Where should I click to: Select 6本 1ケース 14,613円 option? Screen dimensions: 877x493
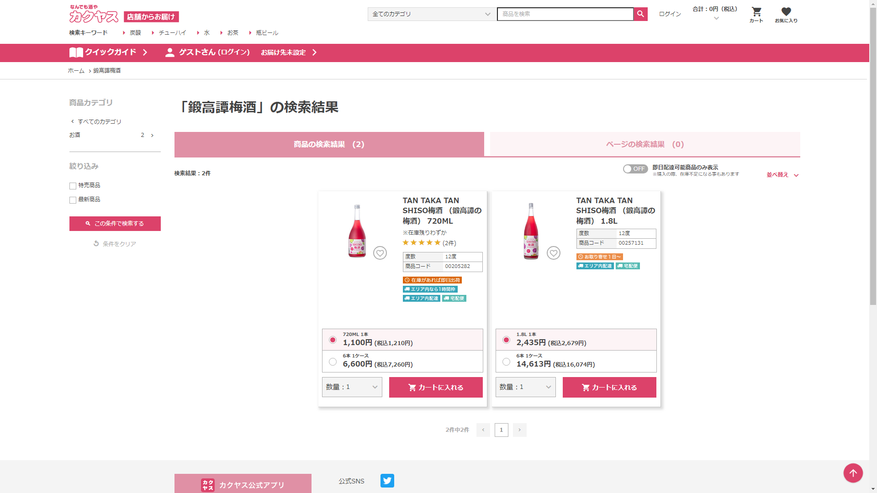click(576, 362)
